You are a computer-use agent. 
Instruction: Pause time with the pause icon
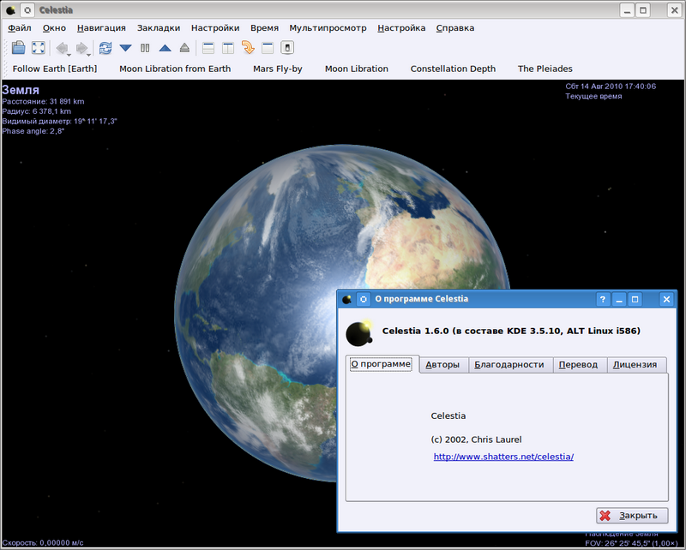145,48
